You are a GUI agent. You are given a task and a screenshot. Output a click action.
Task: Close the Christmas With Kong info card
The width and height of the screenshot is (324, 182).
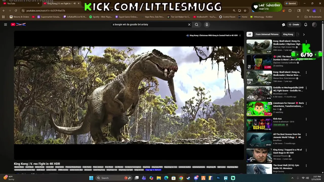(x=240, y=35)
